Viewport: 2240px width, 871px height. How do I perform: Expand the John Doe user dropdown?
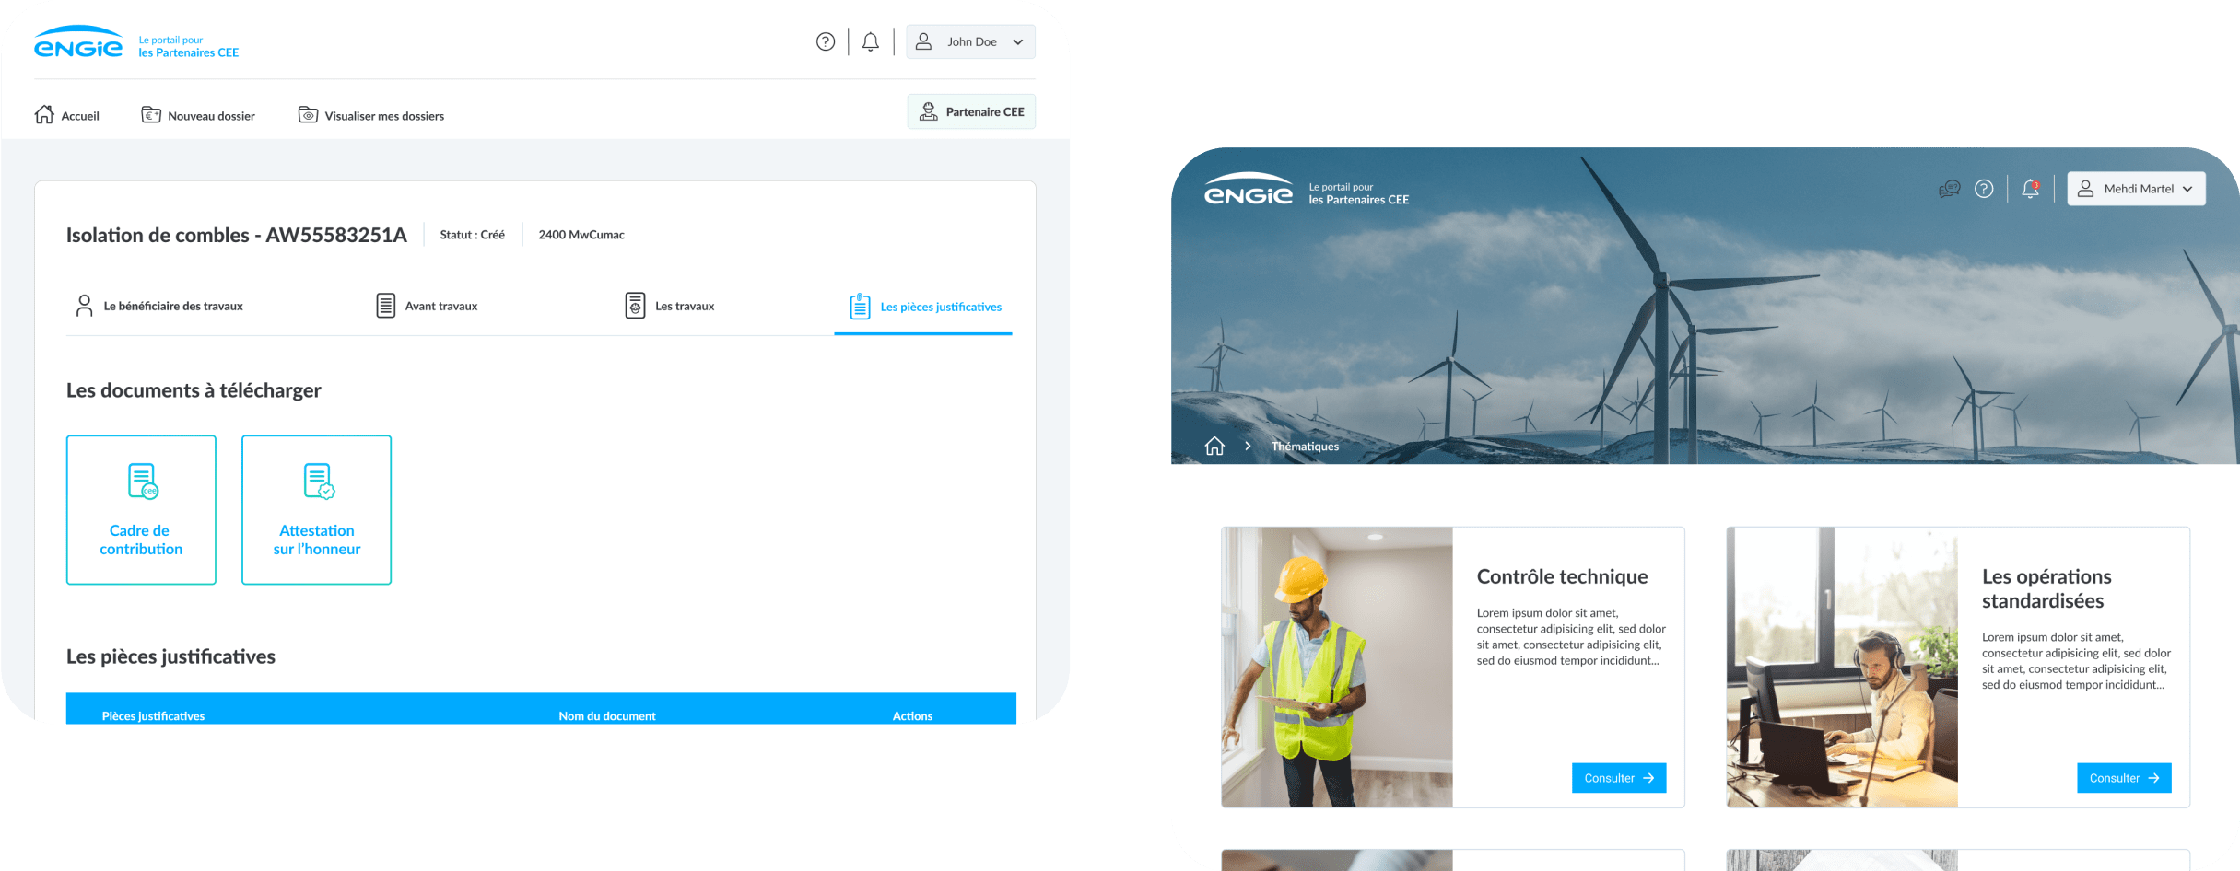click(x=970, y=41)
